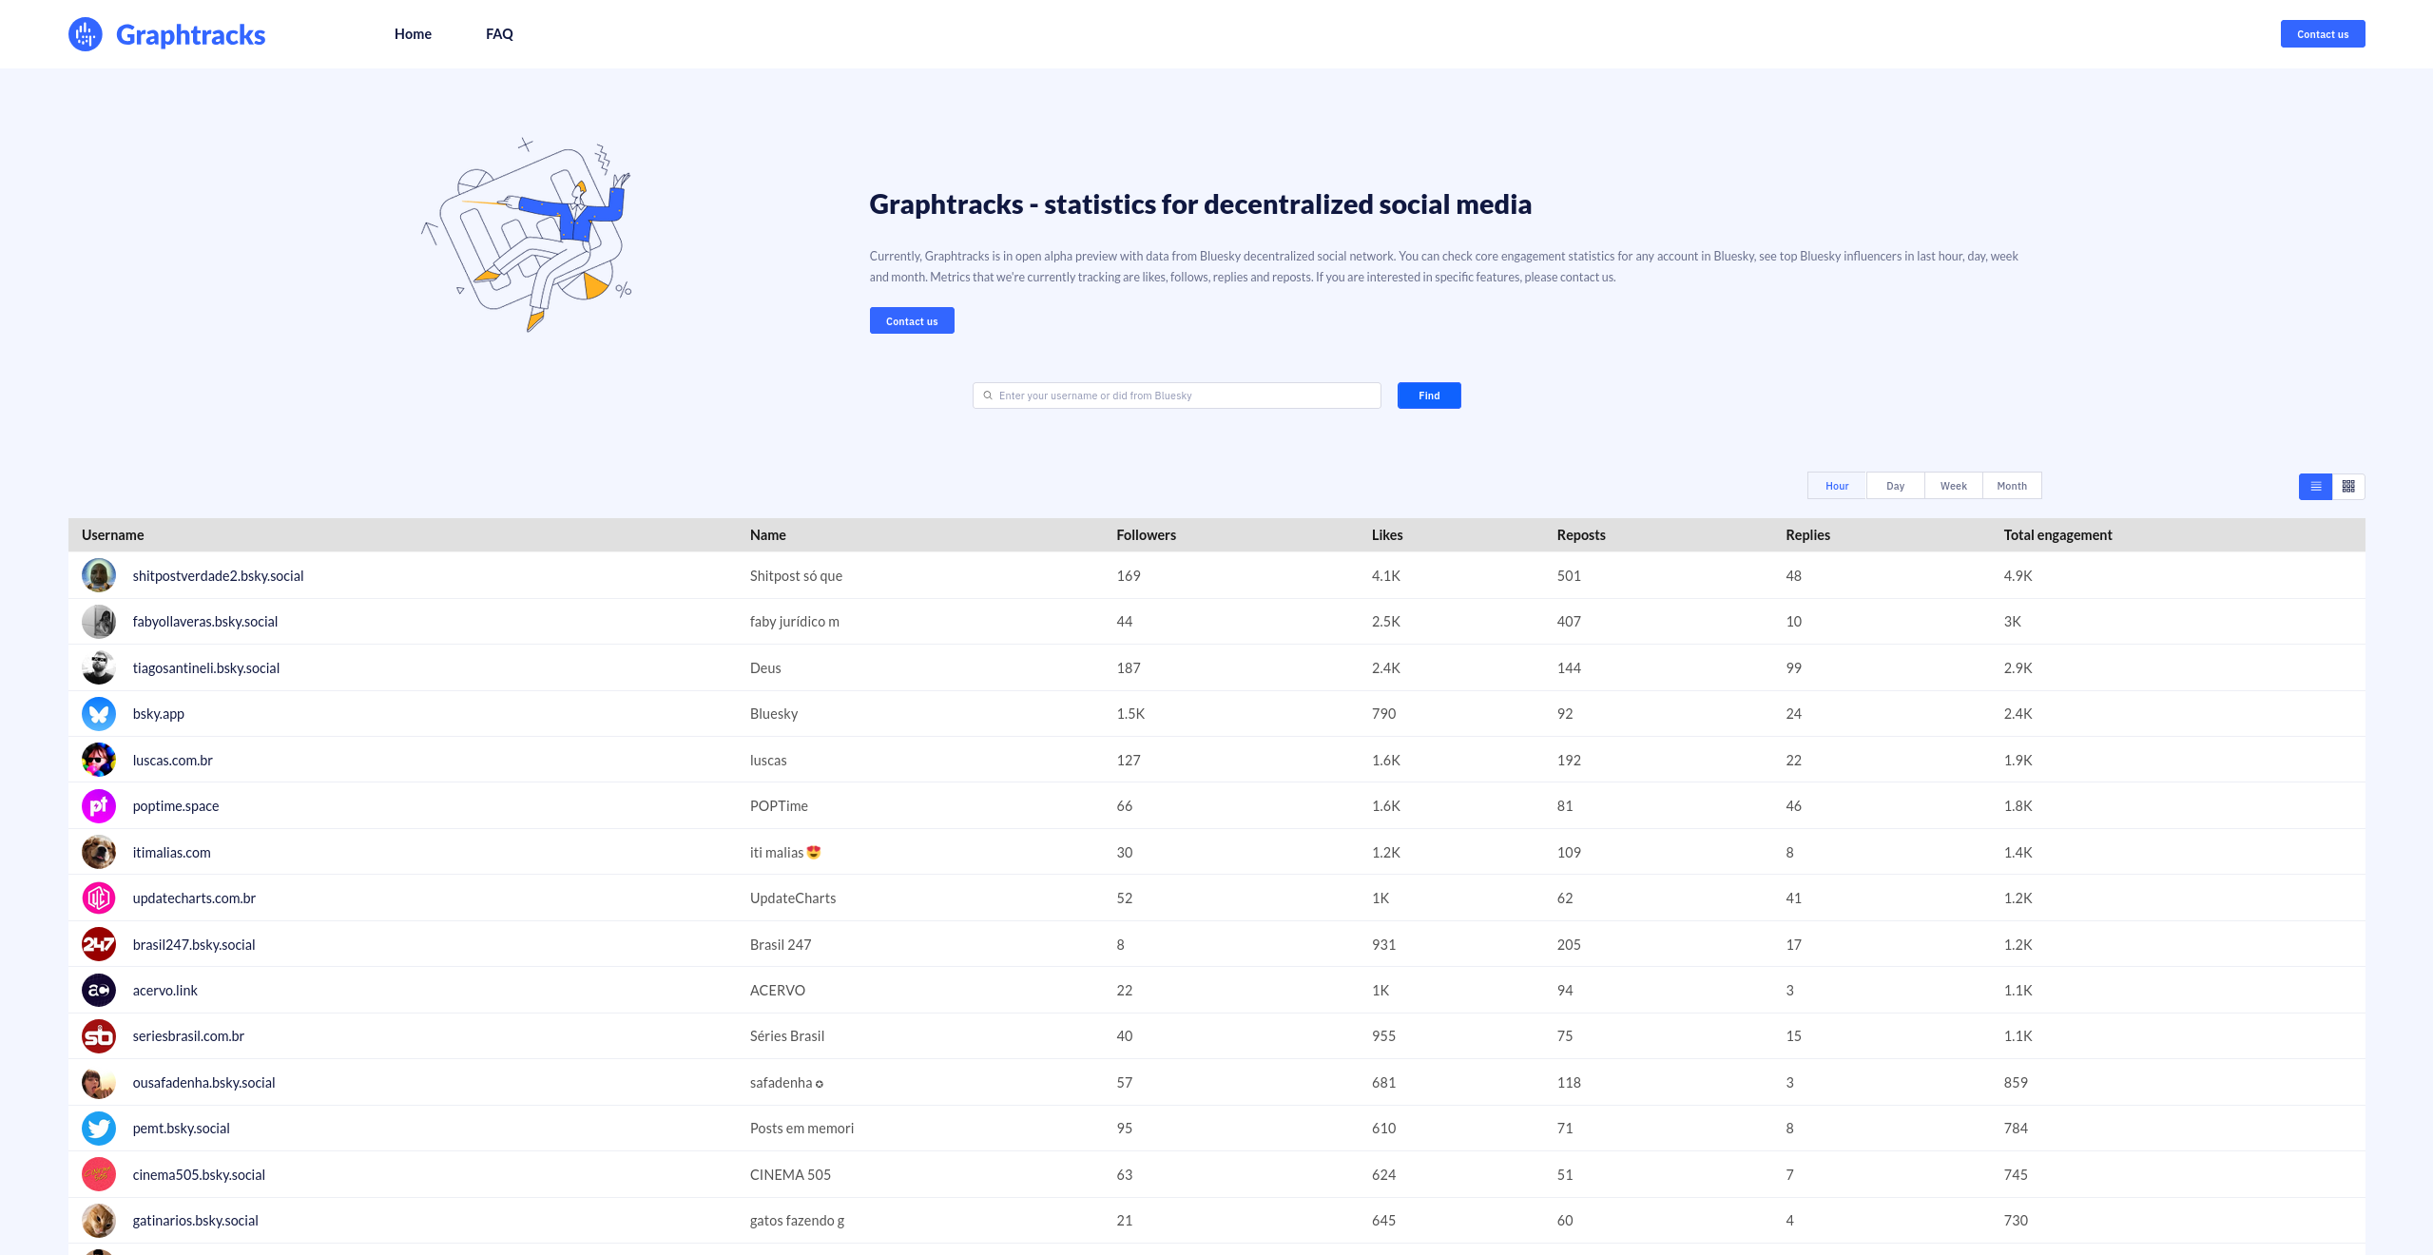This screenshot has height=1255, width=2433.
Task: Click the 'Posts em memori' name cell
Action: click(801, 1129)
